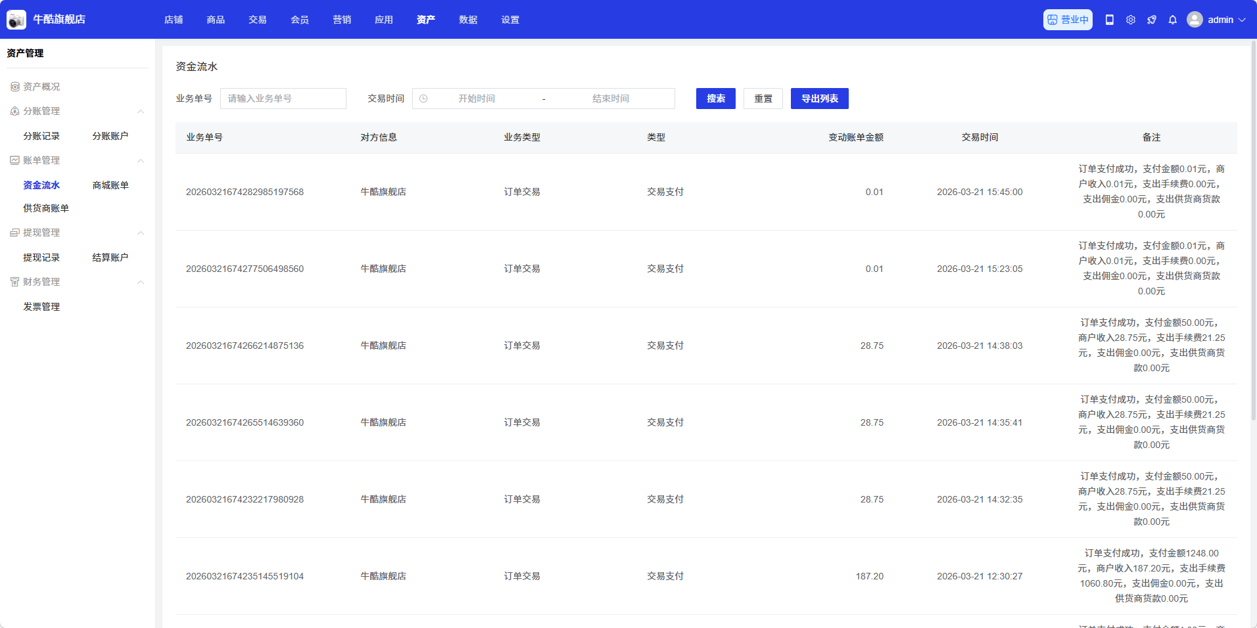Switch to the 交易 top menu
This screenshot has height=628, width=1257.
coord(258,20)
